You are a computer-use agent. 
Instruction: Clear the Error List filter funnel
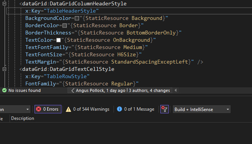point(165,109)
